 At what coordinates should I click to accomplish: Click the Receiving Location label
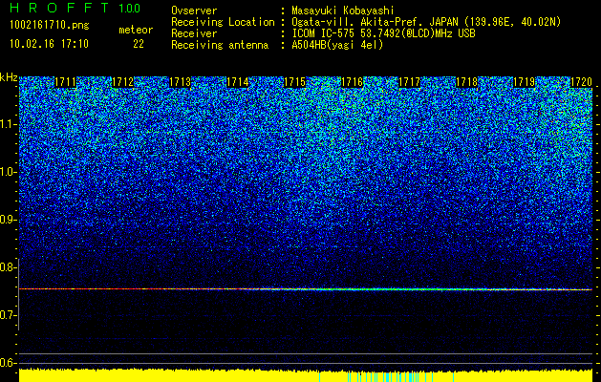[x=223, y=22]
